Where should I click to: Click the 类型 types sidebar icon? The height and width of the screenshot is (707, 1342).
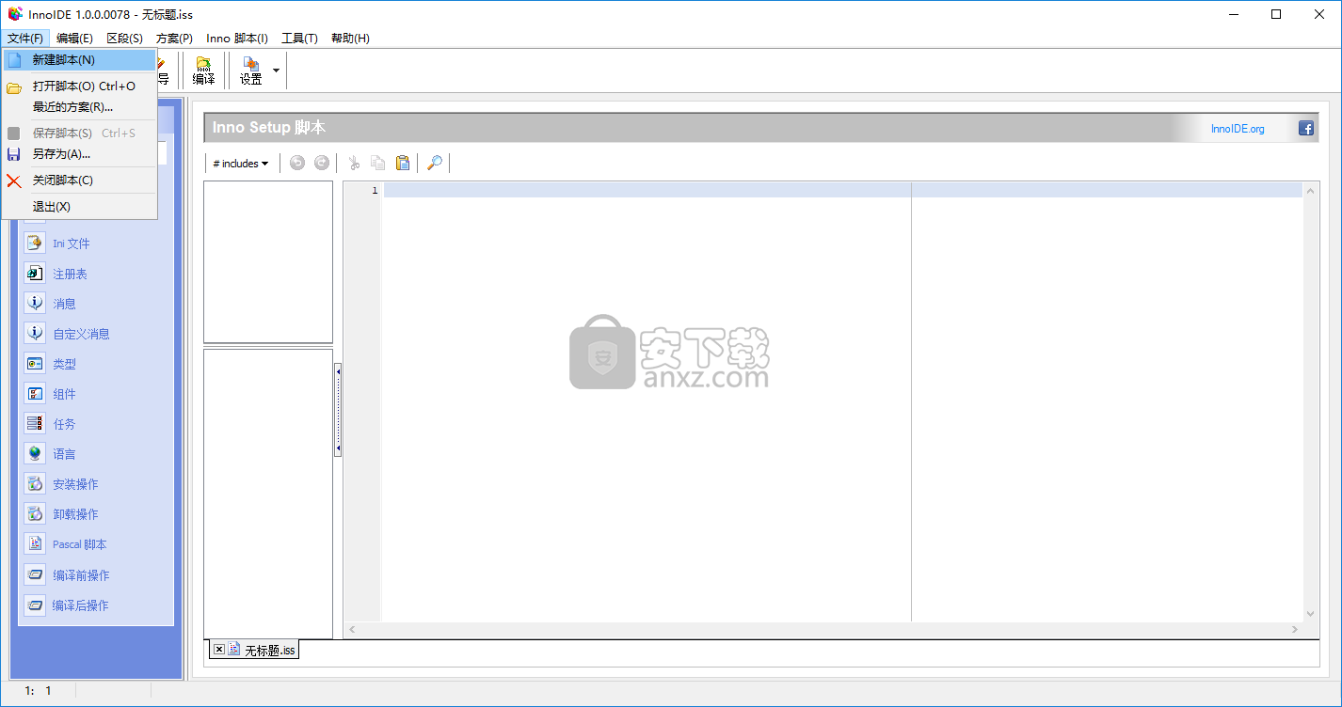tap(35, 363)
